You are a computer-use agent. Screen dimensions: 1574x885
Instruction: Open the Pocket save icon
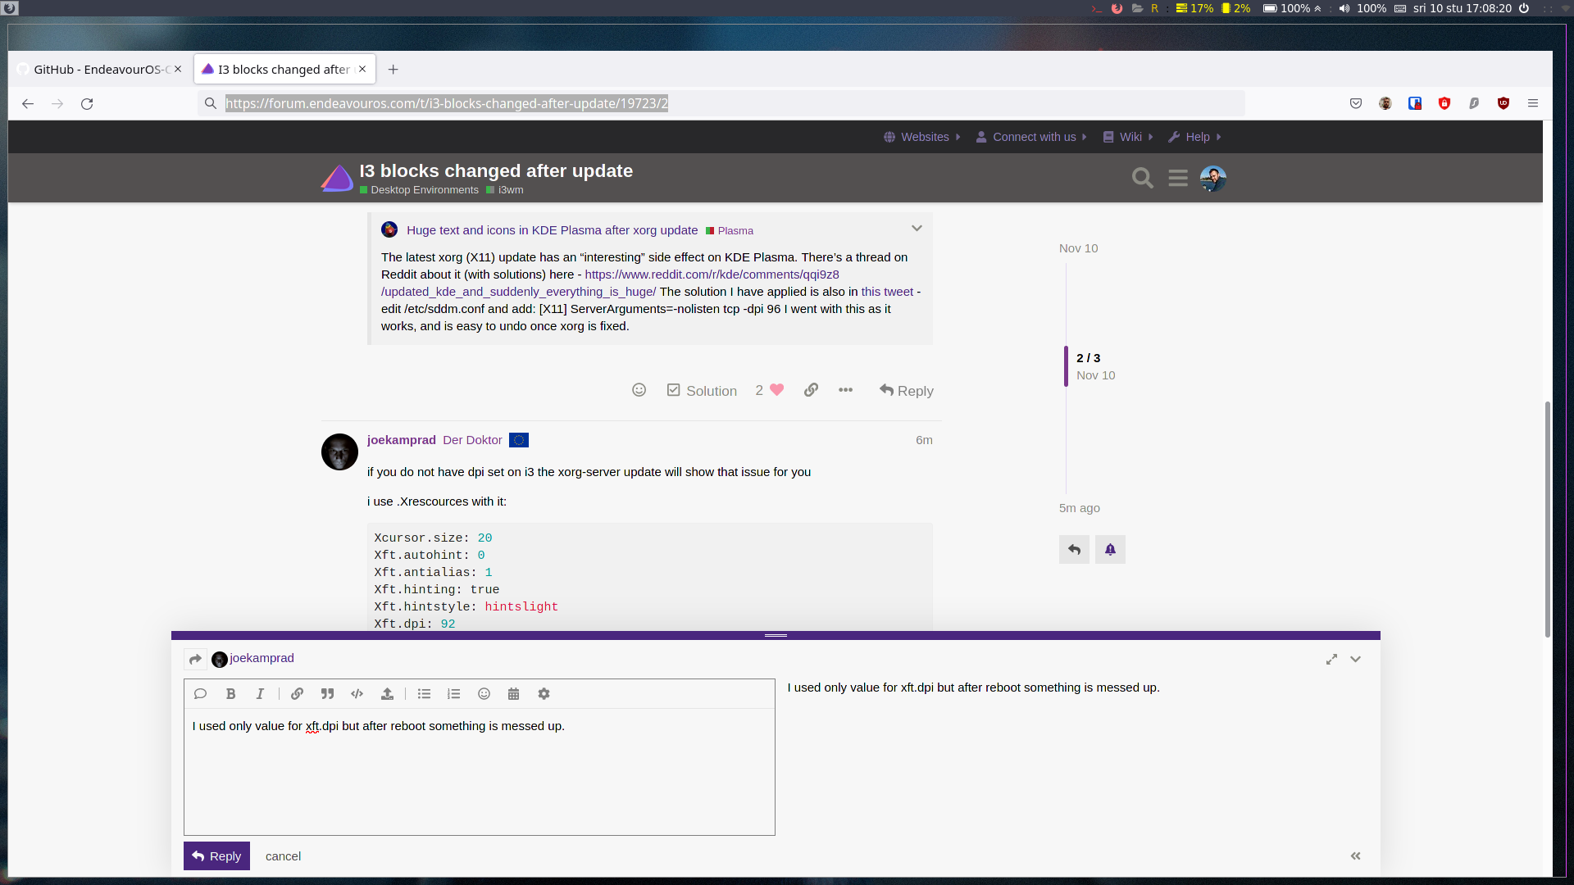click(x=1356, y=103)
